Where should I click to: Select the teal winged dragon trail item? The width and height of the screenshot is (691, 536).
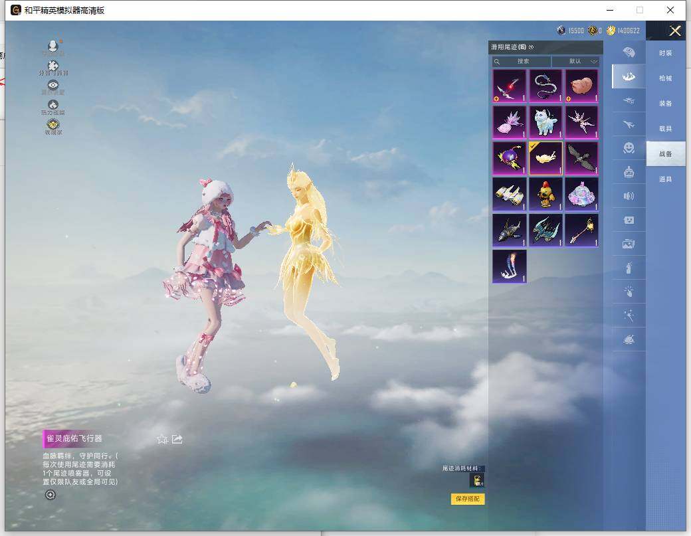545,230
